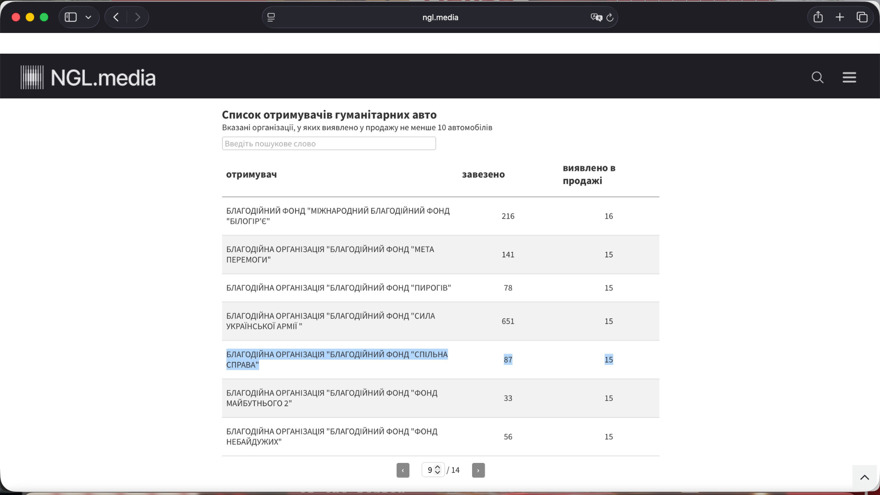Open the Share menu in Safari
Screen dimensions: 880x495
[x=819, y=17]
